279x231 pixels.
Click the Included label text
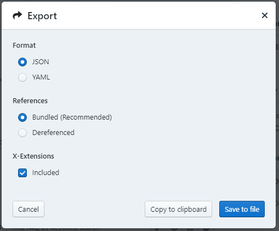coord(45,173)
